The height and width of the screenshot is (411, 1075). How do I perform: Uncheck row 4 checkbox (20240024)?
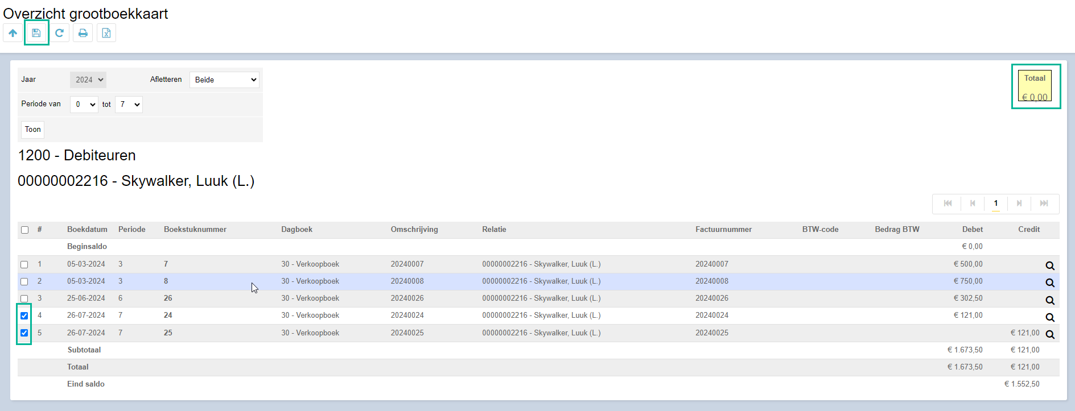point(24,315)
